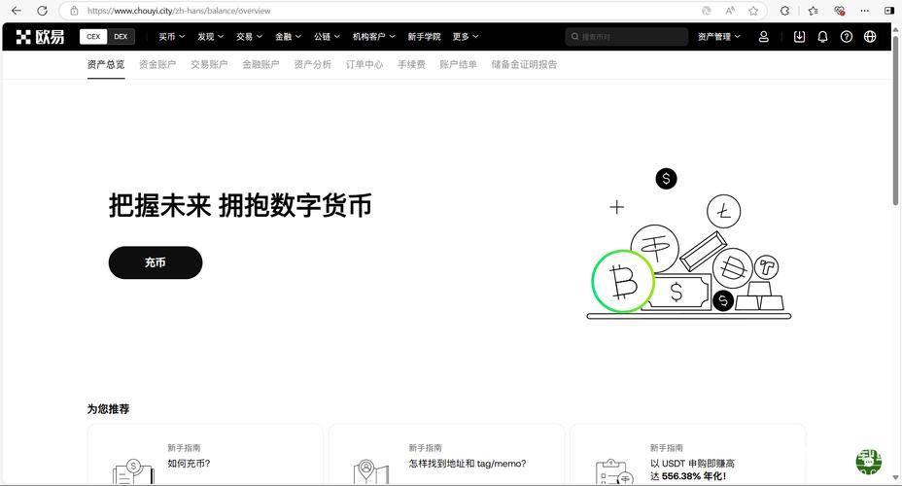
Task: Switch to the 订单中心 tab
Action: point(364,64)
